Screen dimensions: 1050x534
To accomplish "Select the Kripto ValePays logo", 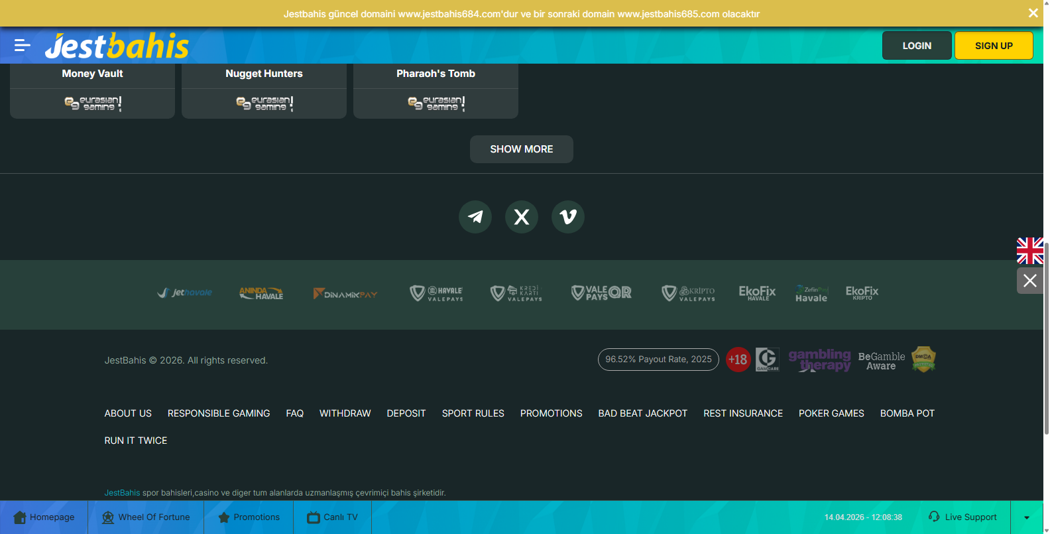I will tap(689, 293).
